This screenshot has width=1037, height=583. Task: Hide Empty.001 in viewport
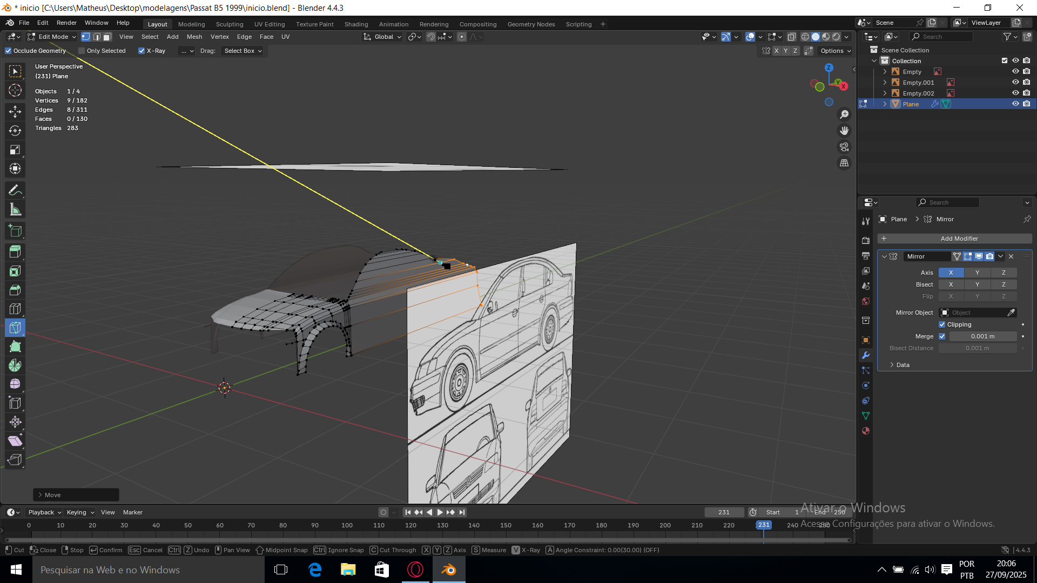(1015, 83)
